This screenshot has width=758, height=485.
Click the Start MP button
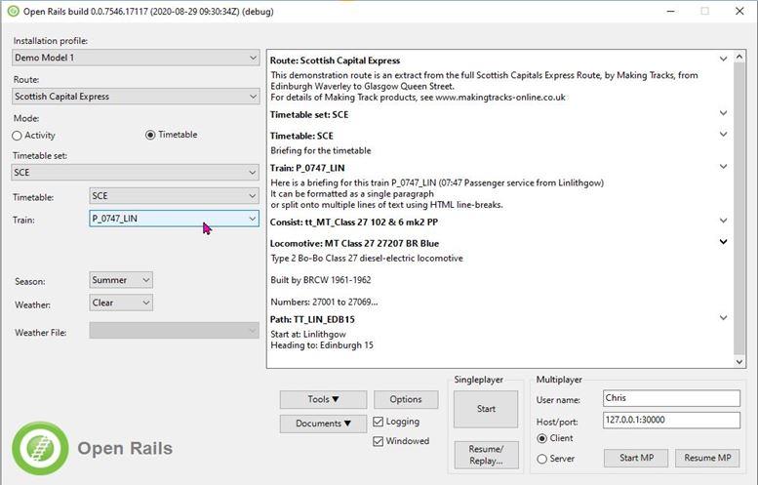(636, 458)
